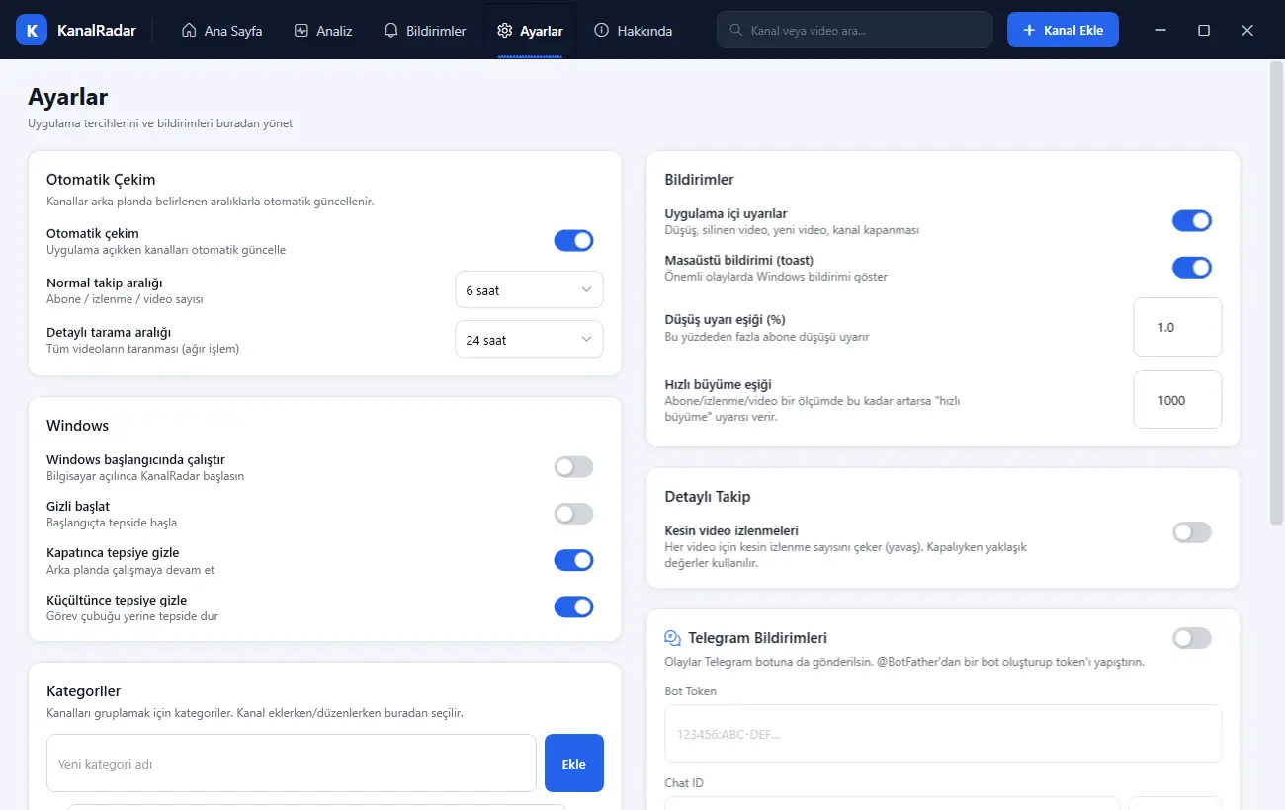Screen dimensions: 1285x810
Task: Click the gear icon beside Ayarlar
Action: pos(506,31)
